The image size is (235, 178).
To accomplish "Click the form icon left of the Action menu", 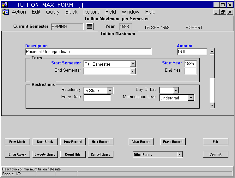I will [x=6, y=12].
